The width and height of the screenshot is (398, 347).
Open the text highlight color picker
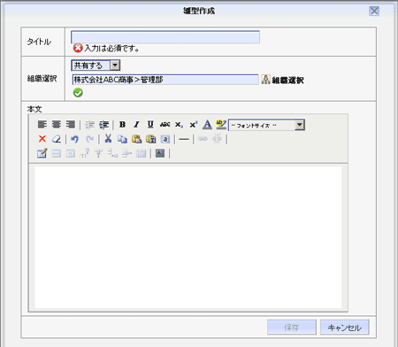(x=221, y=125)
